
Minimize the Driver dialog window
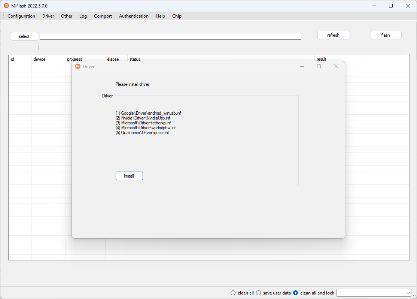click(302, 66)
